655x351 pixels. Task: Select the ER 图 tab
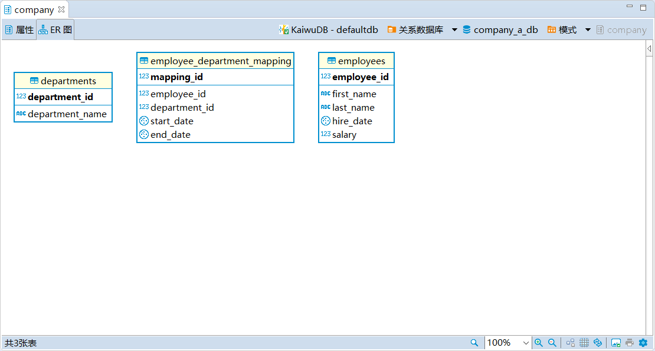pos(55,30)
